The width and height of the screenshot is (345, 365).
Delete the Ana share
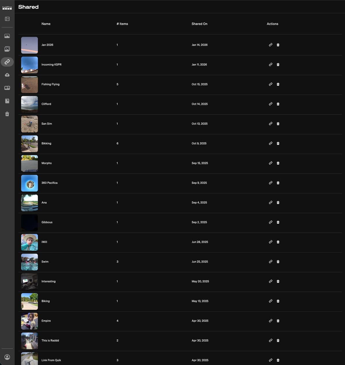(x=278, y=203)
